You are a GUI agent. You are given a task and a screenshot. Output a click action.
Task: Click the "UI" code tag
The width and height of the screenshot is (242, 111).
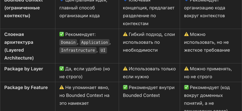point(103,51)
